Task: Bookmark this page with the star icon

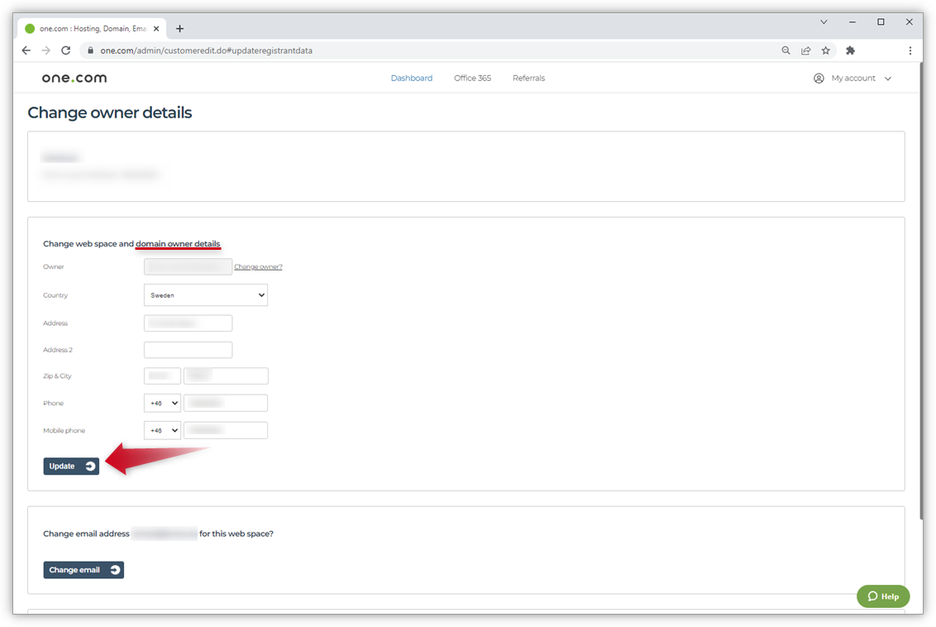Action: (826, 50)
